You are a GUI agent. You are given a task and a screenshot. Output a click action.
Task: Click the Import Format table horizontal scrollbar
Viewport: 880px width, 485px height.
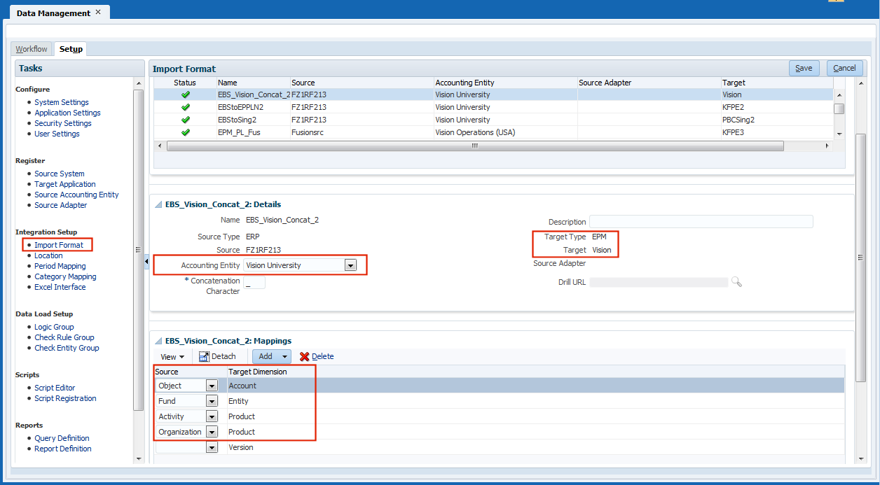[474, 146]
